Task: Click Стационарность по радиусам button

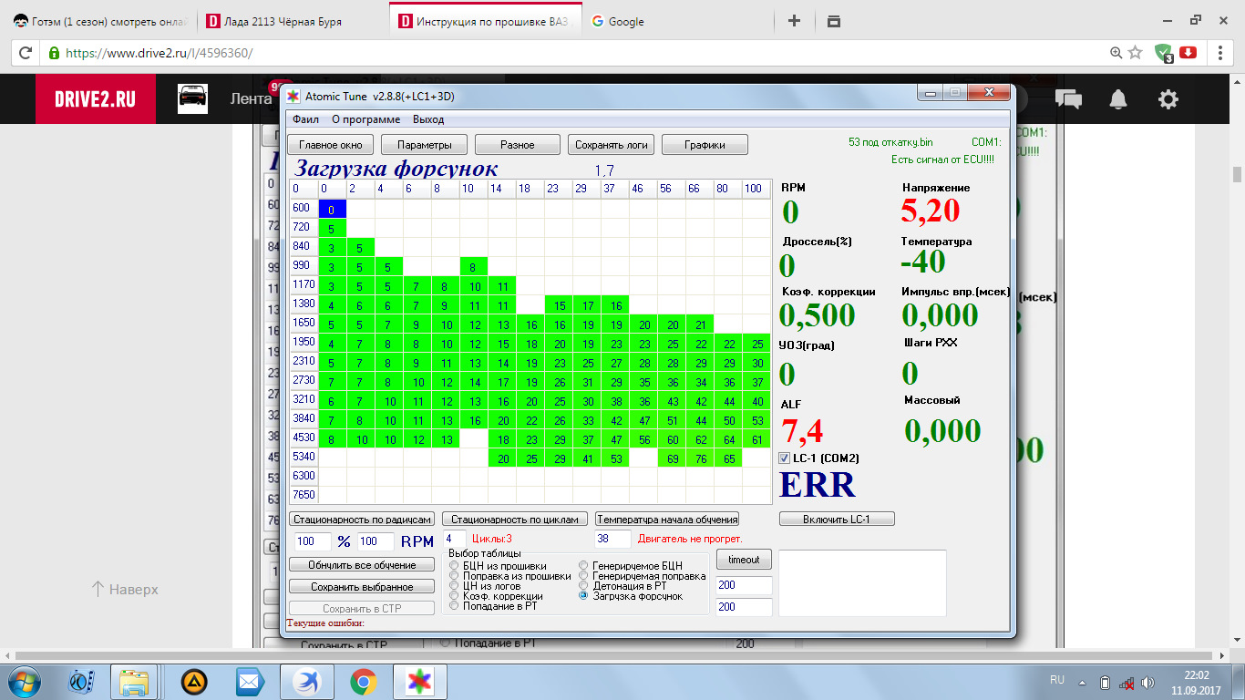Action: click(360, 519)
